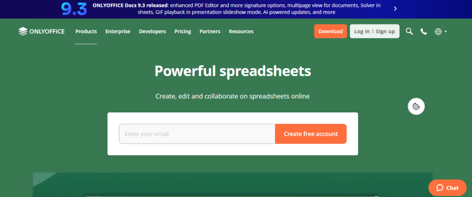472x197 pixels.
Task: Click the ONLYOFFICE logo
Action: (x=41, y=31)
